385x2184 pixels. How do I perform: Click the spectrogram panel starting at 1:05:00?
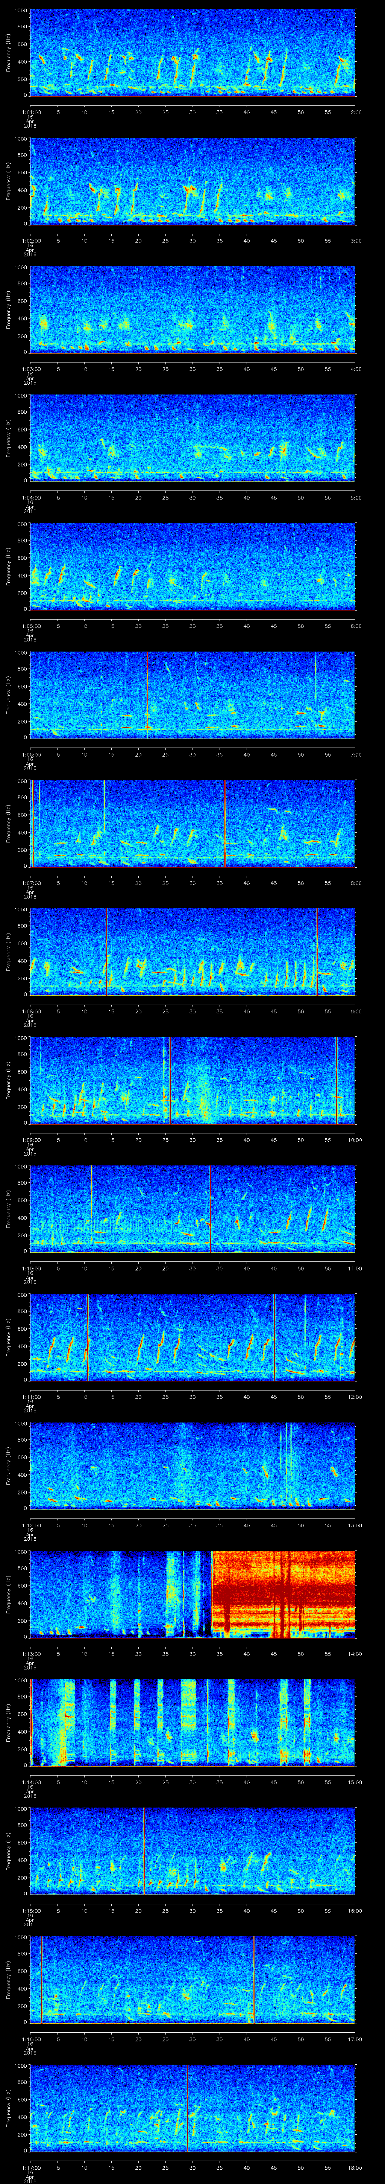(193, 567)
